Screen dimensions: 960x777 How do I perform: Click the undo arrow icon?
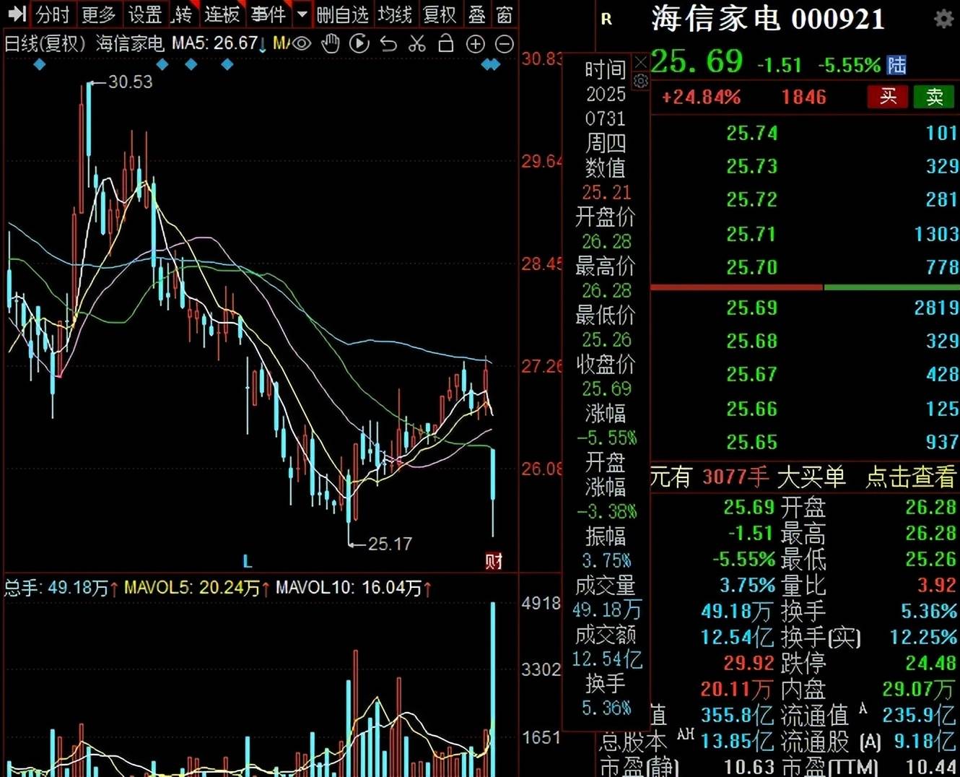pos(388,44)
